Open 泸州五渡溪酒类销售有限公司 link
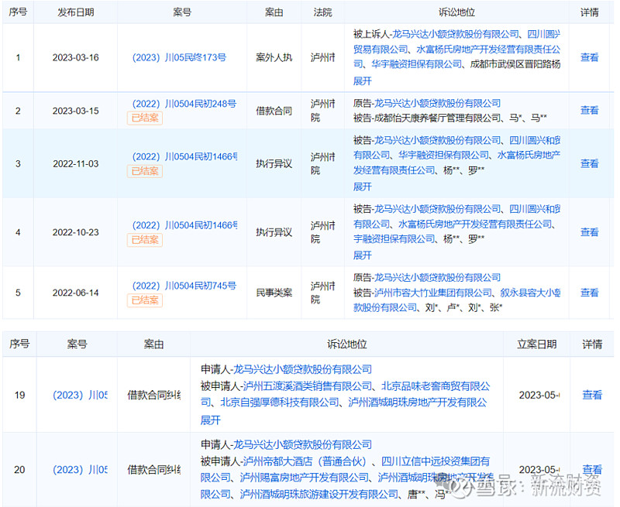Image resolution: width=620 pixels, height=507 pixels. click(x=307, y=385)
